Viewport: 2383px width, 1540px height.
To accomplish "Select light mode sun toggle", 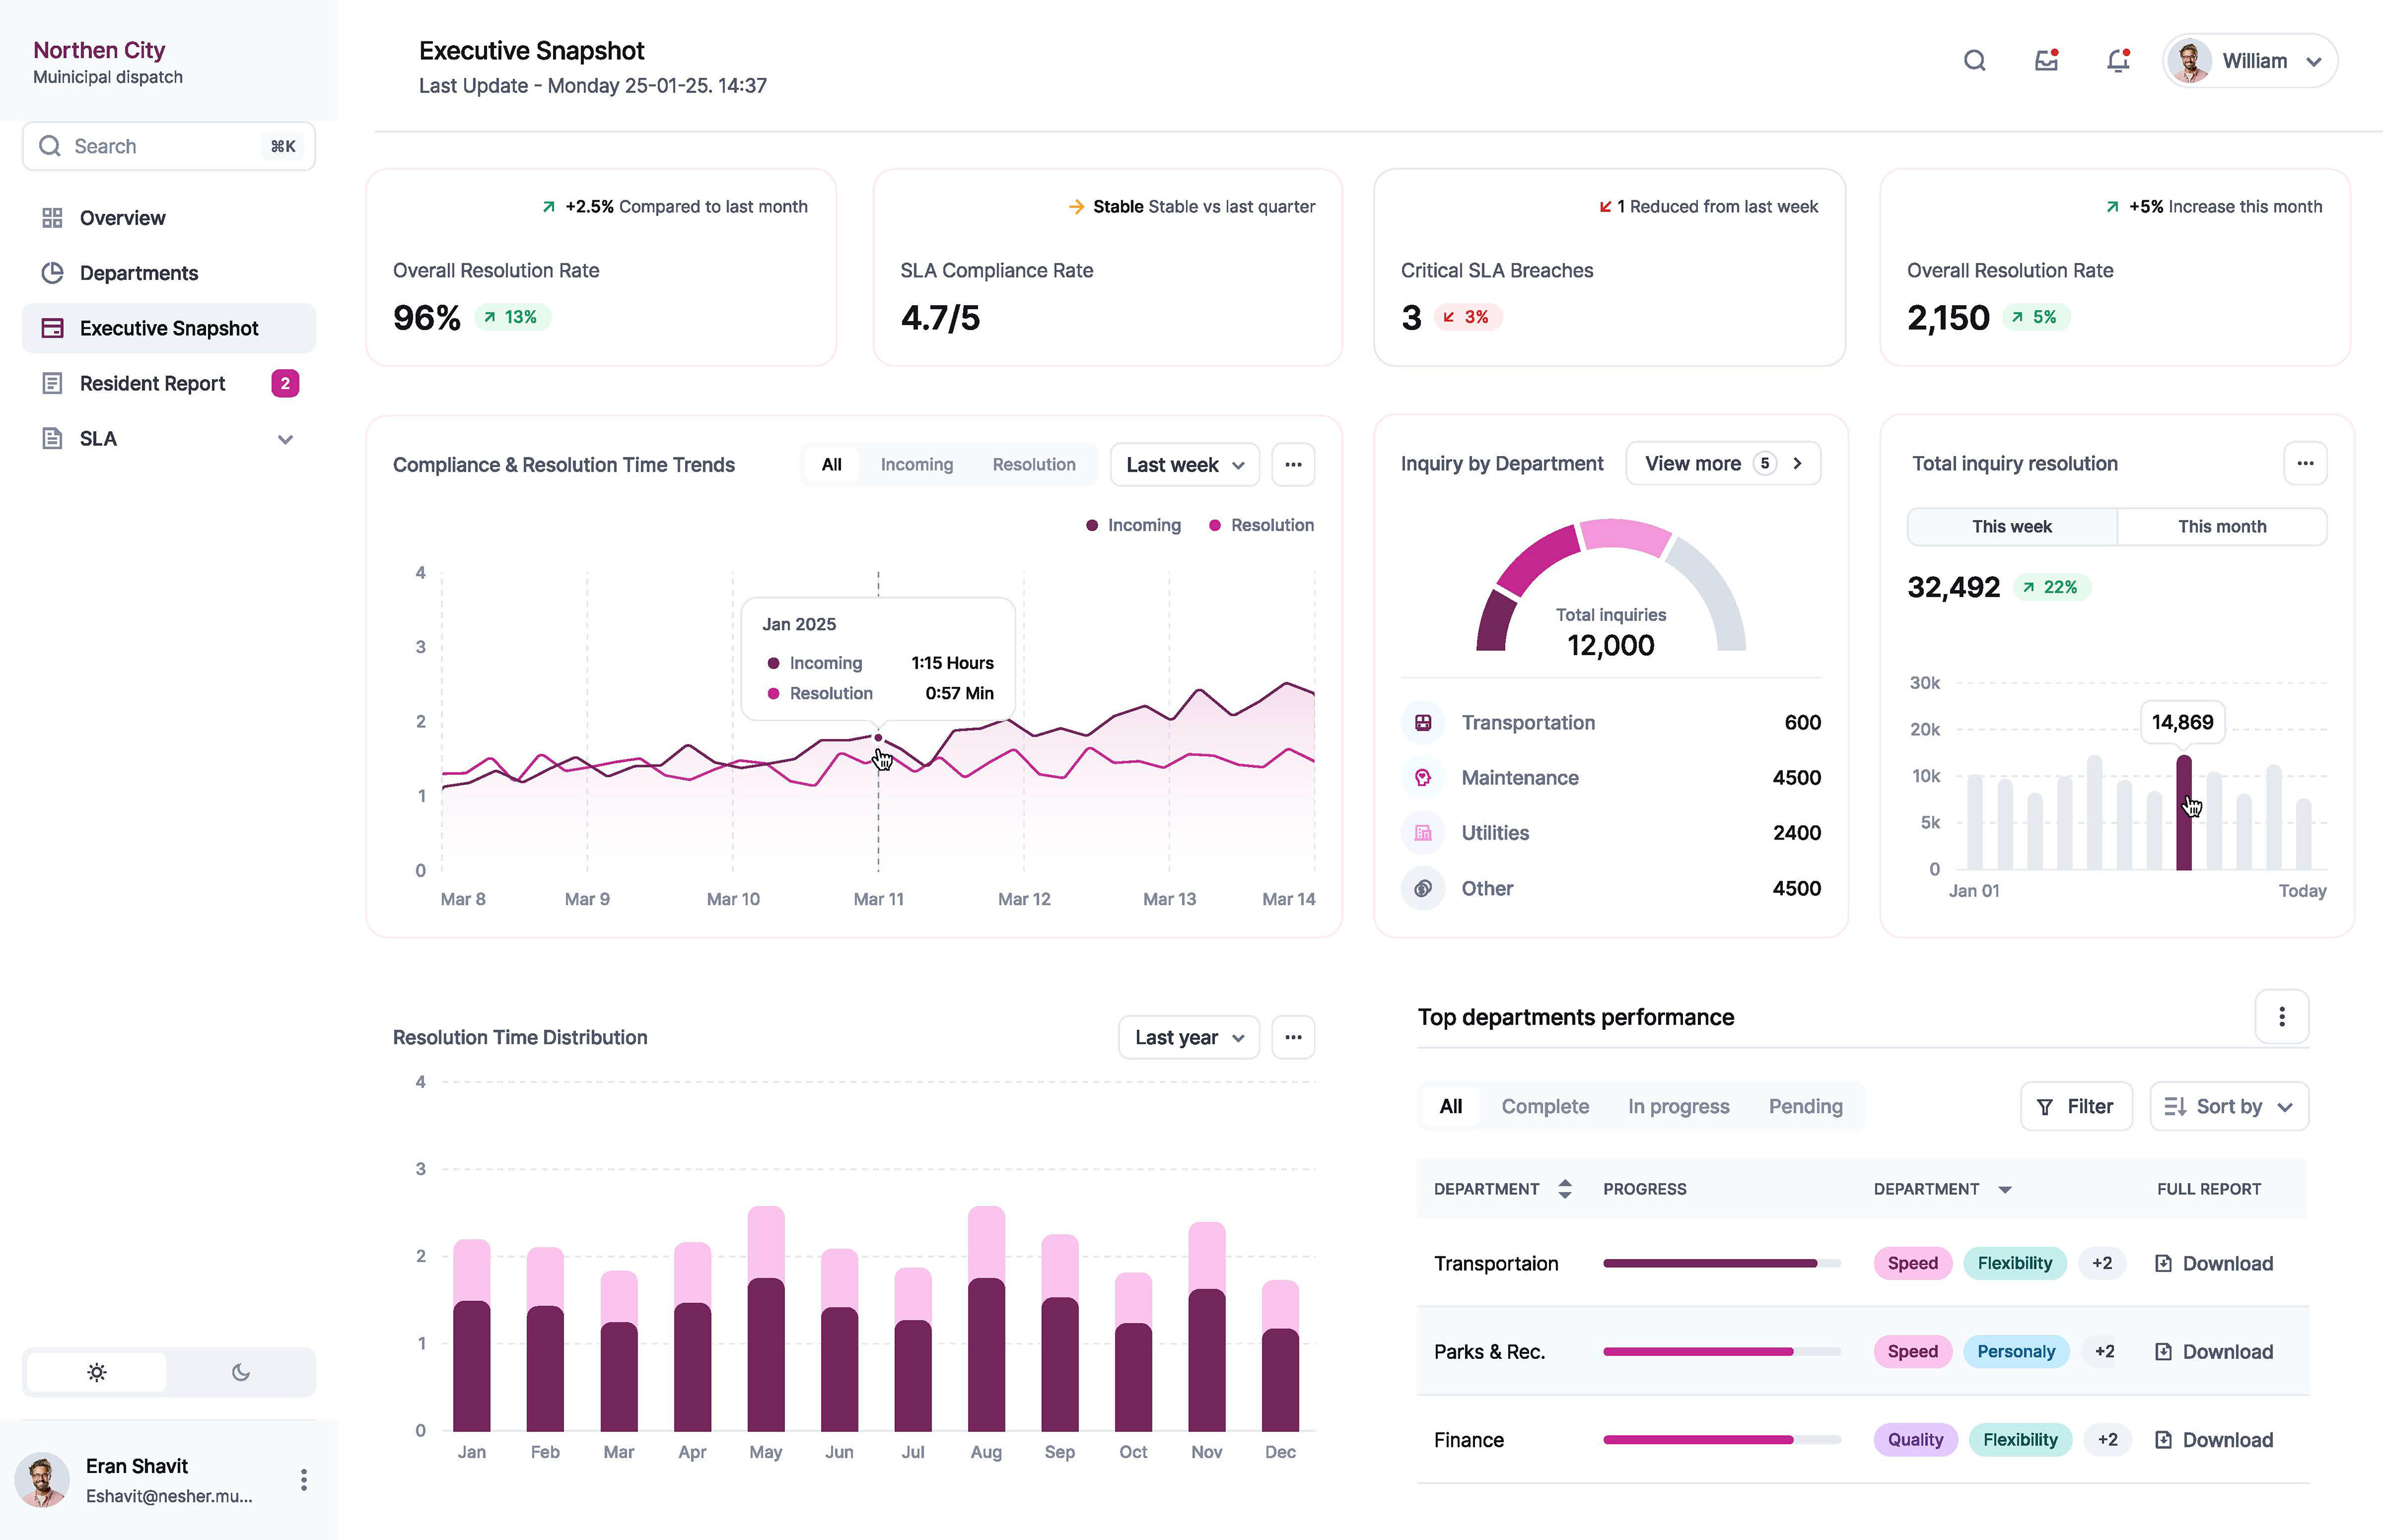I will [97, 1372].
